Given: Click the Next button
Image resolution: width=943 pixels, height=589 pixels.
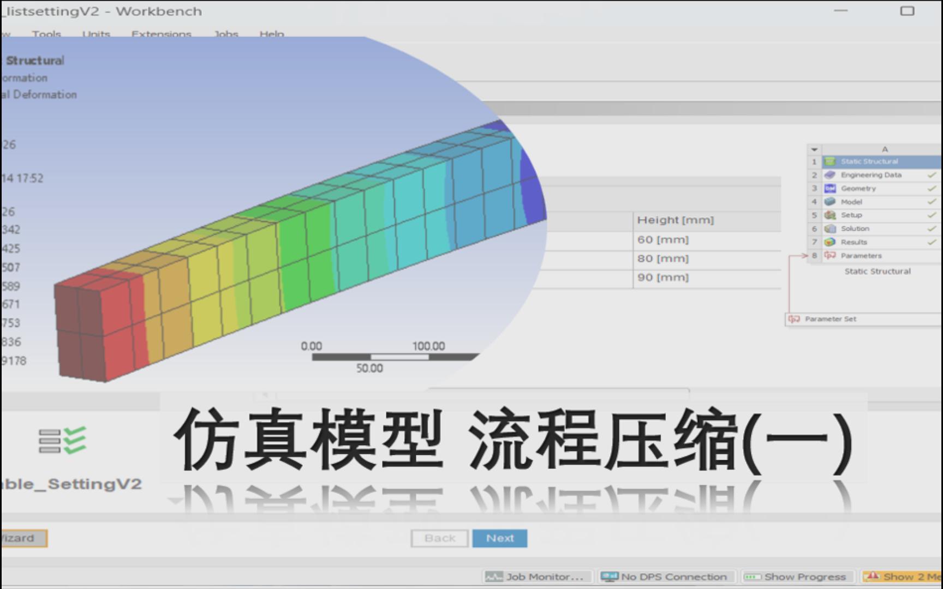Looking at the screenshot, I should click(500, 538).
